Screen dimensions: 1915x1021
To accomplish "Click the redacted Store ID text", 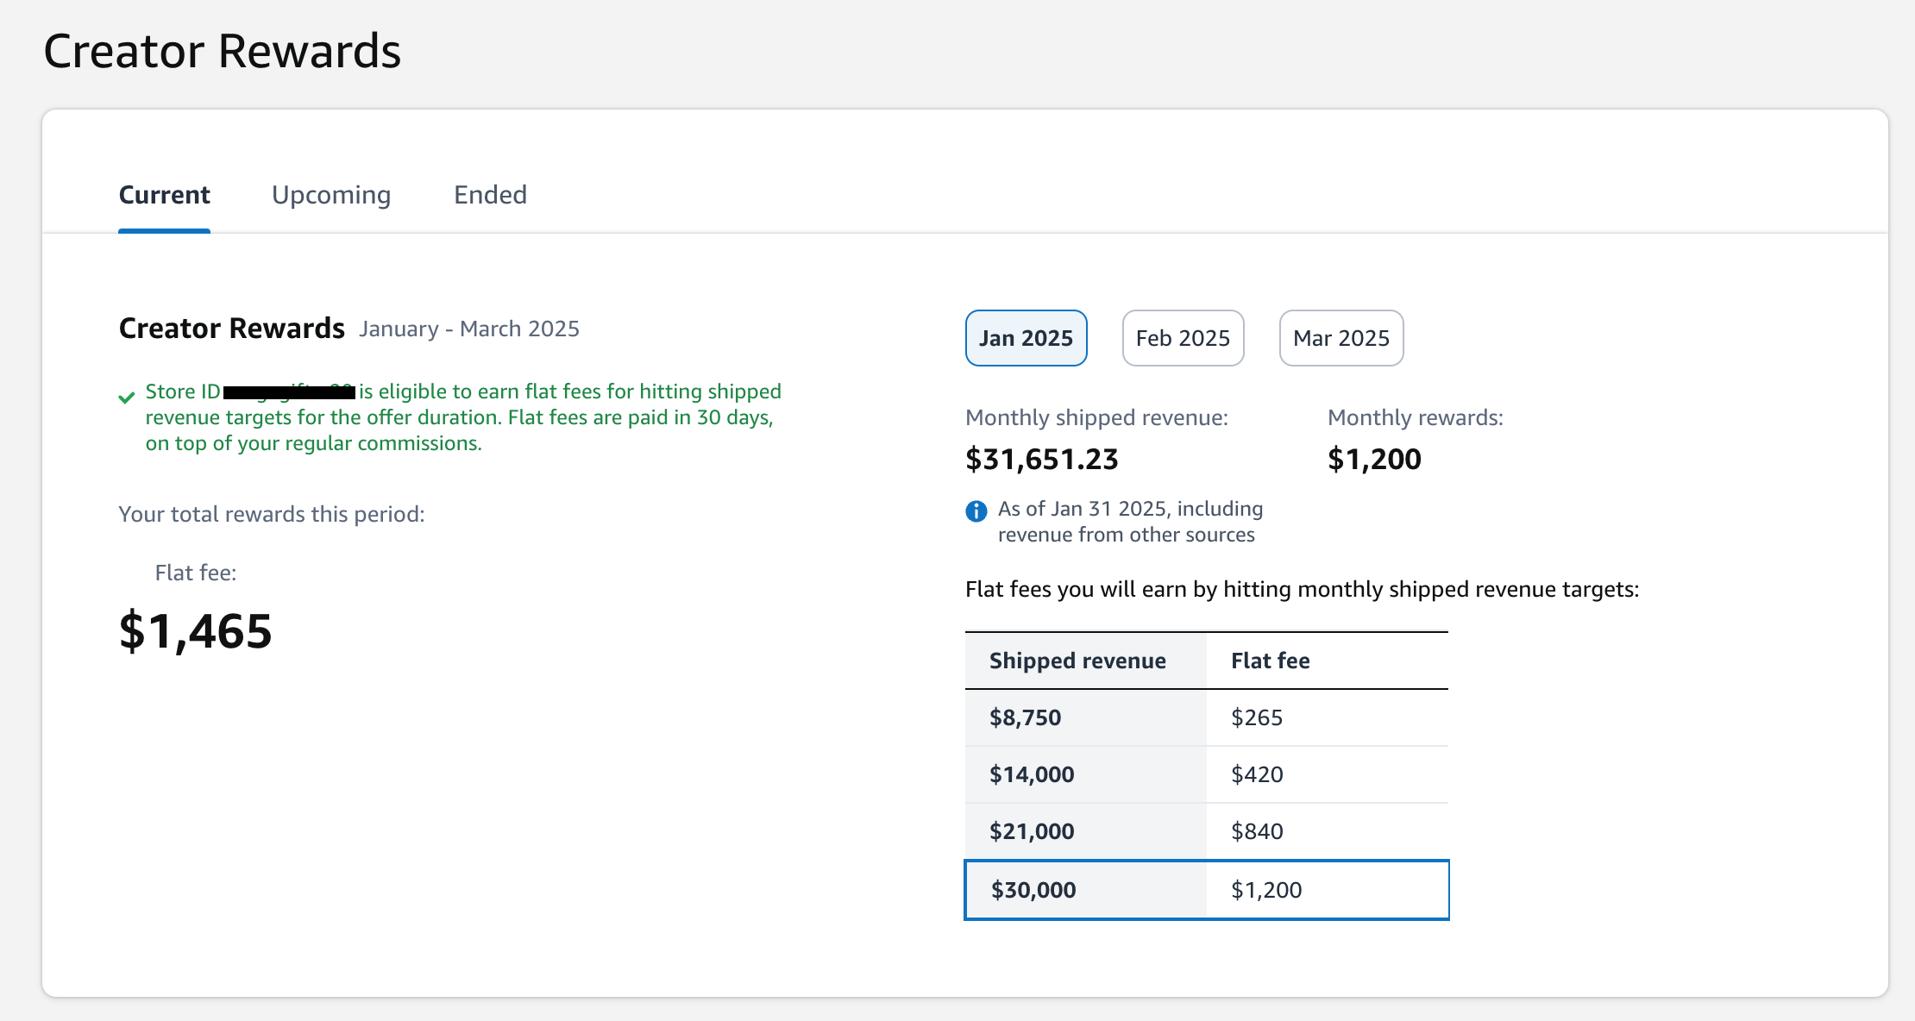I will tap(289, 392).
